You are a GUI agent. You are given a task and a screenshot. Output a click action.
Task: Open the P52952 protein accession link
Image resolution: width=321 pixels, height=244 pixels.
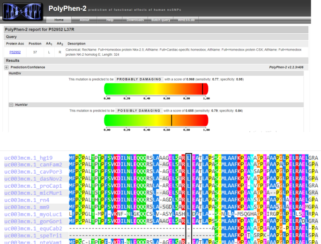tap(15, 52)
